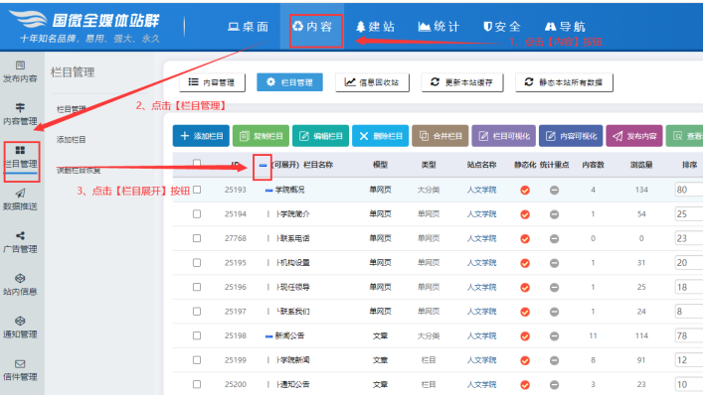Screen dimensions: 704x396
Task: Collapse all columns via header expand button
Action: click(263, 166)
